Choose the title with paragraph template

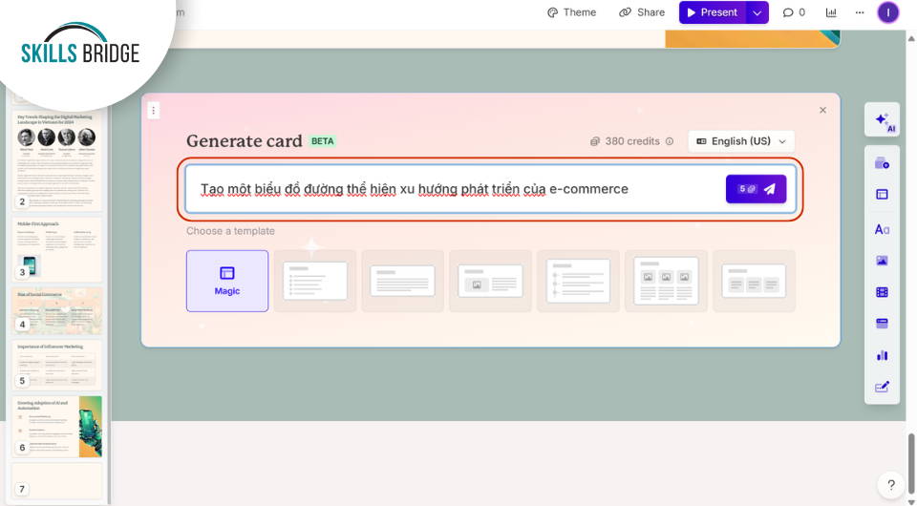point(402,281)
